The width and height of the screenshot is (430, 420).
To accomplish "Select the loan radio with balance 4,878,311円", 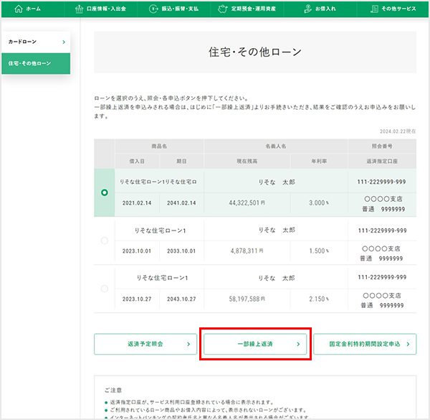I will [104, 241].
